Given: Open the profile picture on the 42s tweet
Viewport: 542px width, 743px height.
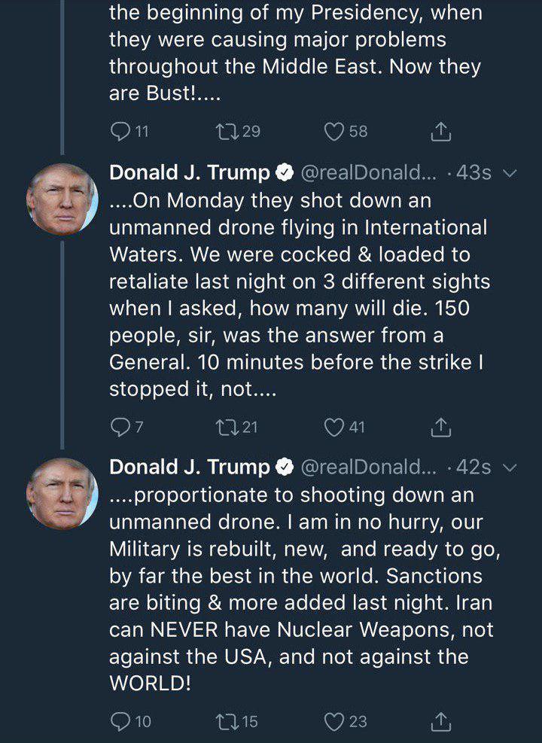Looking at the screenshot, I should click(62, 493).
